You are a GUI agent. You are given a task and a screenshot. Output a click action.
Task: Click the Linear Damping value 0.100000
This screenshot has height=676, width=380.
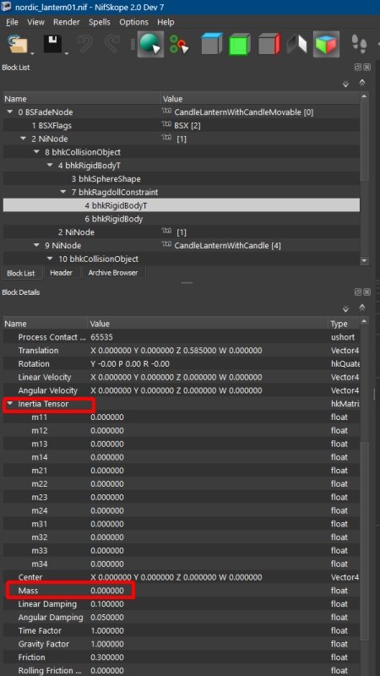click(x=107, y=603)
